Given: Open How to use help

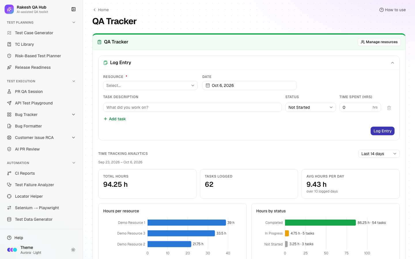Looking at the screenshot, I should [393, 10].
